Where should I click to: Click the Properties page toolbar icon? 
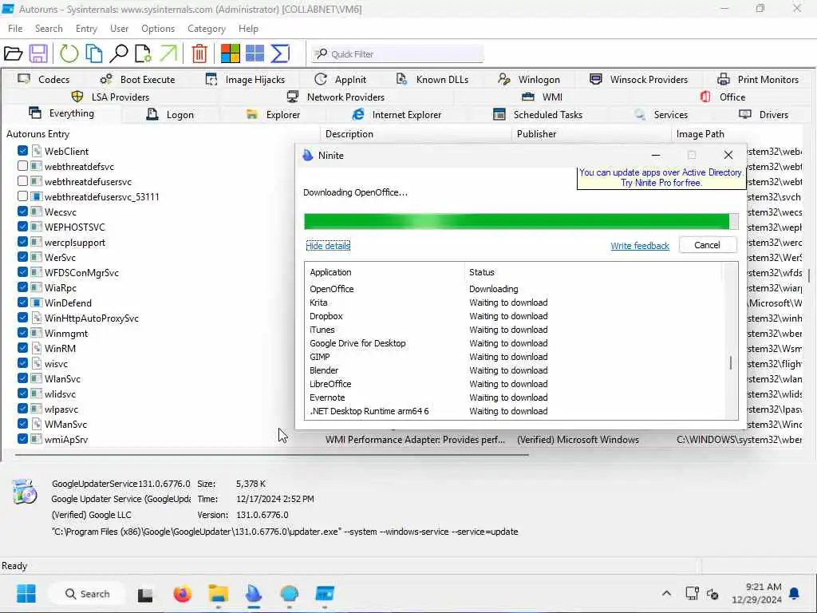[x=144, y=53]
